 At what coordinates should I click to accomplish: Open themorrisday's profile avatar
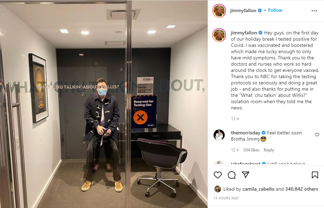tap(219, 135)
